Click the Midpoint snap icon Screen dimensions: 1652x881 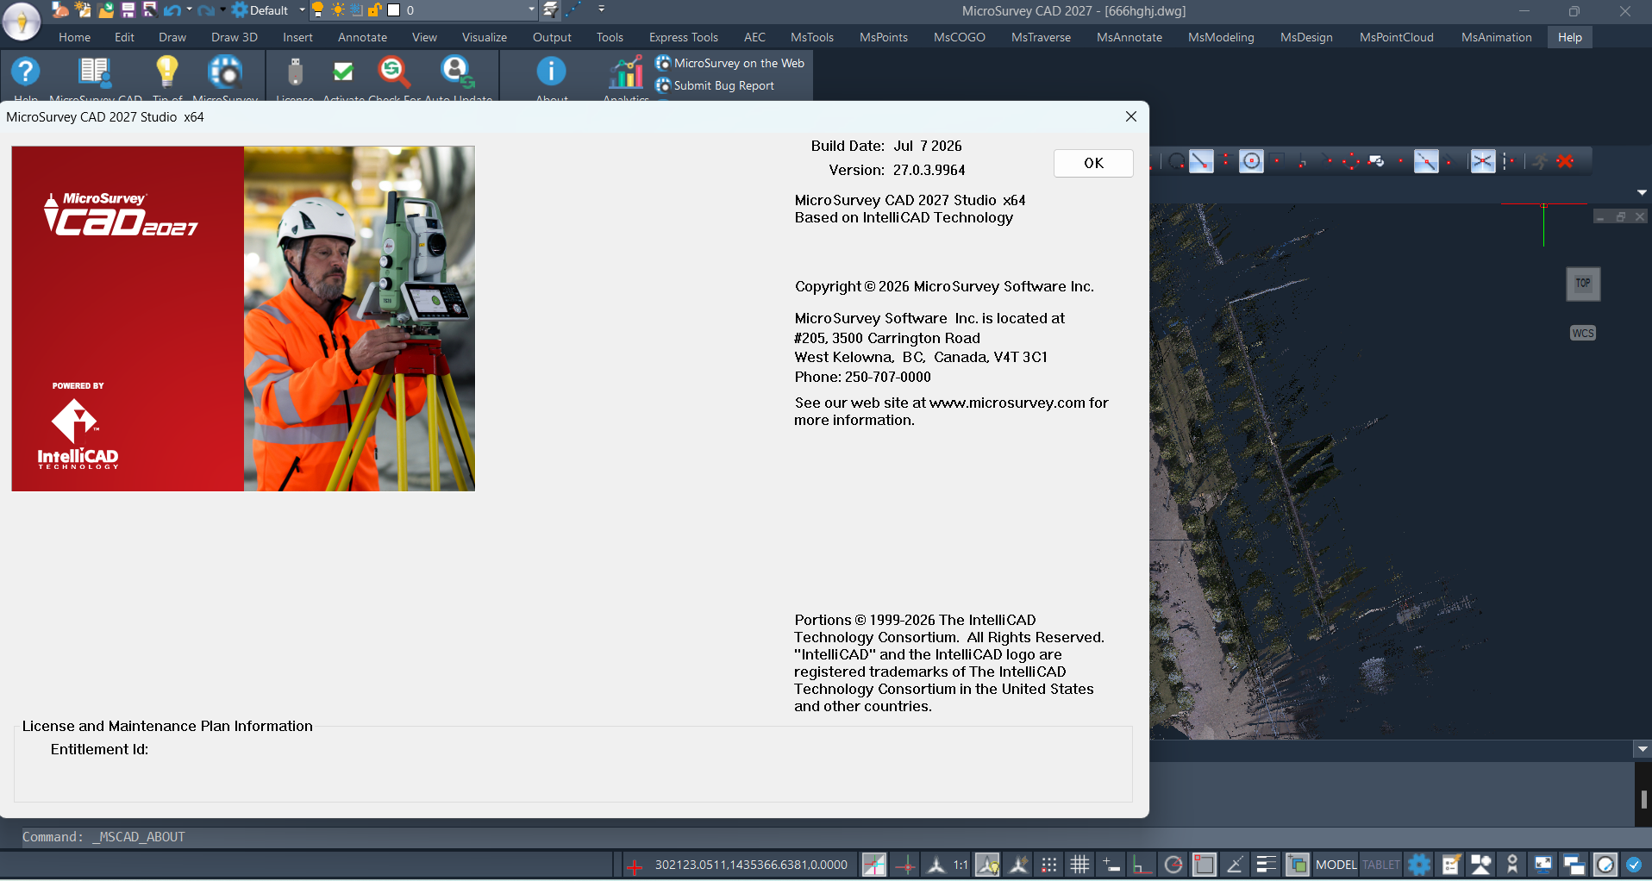tap(1226, 161)
